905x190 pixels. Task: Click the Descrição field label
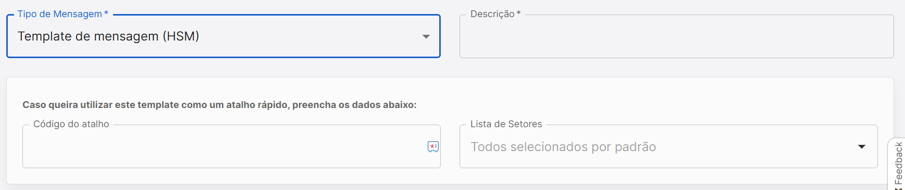click(492, 14)
